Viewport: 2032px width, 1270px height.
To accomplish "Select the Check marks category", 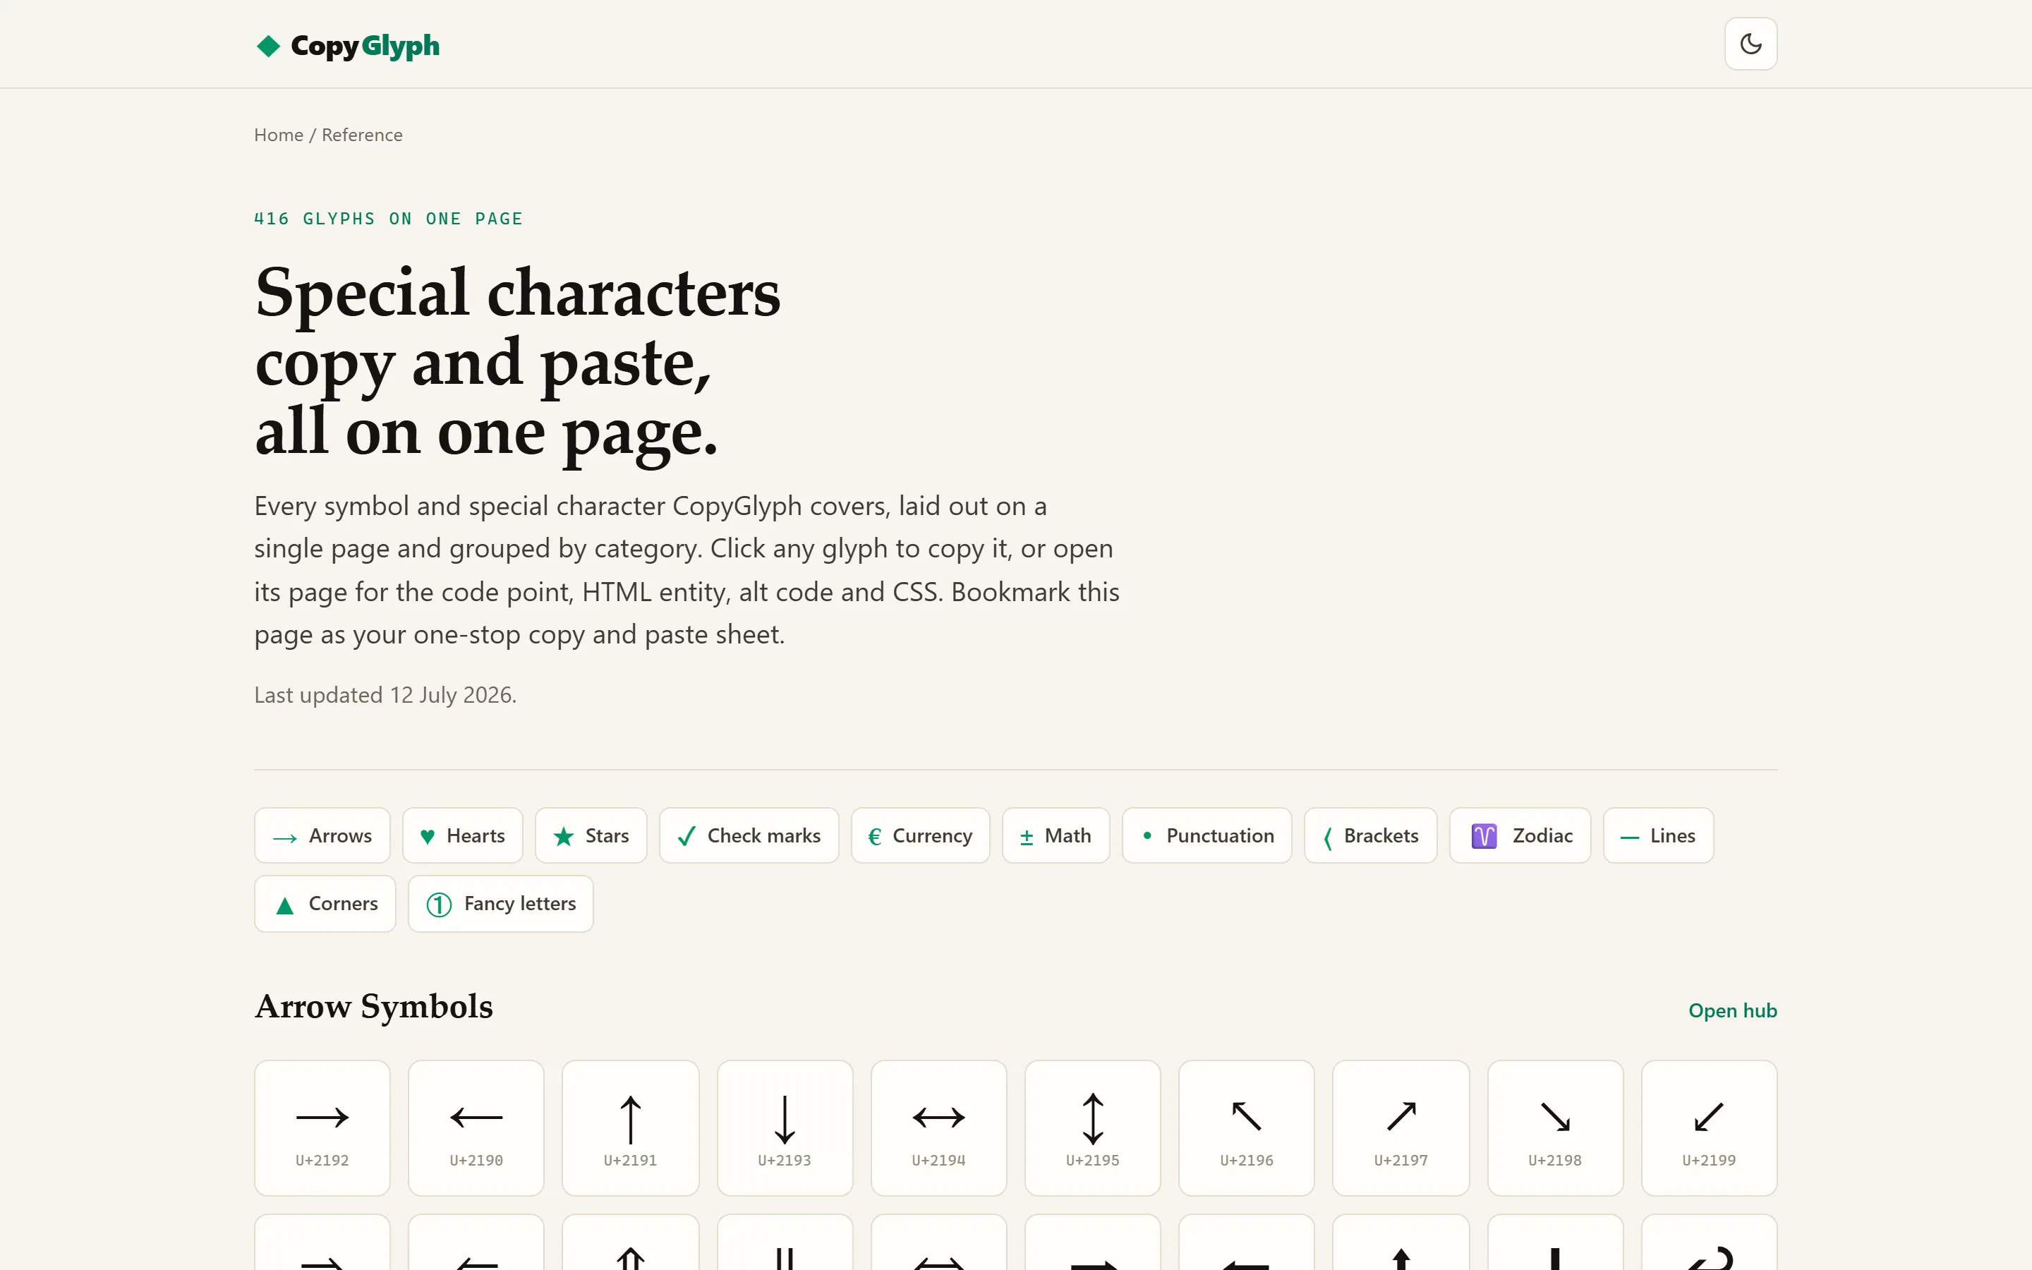I will click(749, 835).
